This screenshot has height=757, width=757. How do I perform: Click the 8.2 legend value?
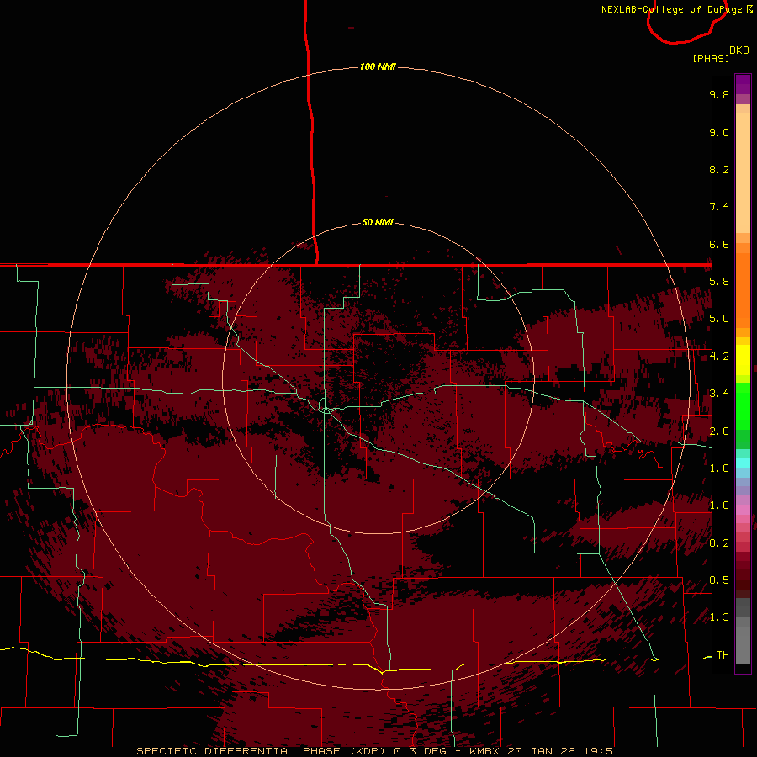click(x=719, y=169)
